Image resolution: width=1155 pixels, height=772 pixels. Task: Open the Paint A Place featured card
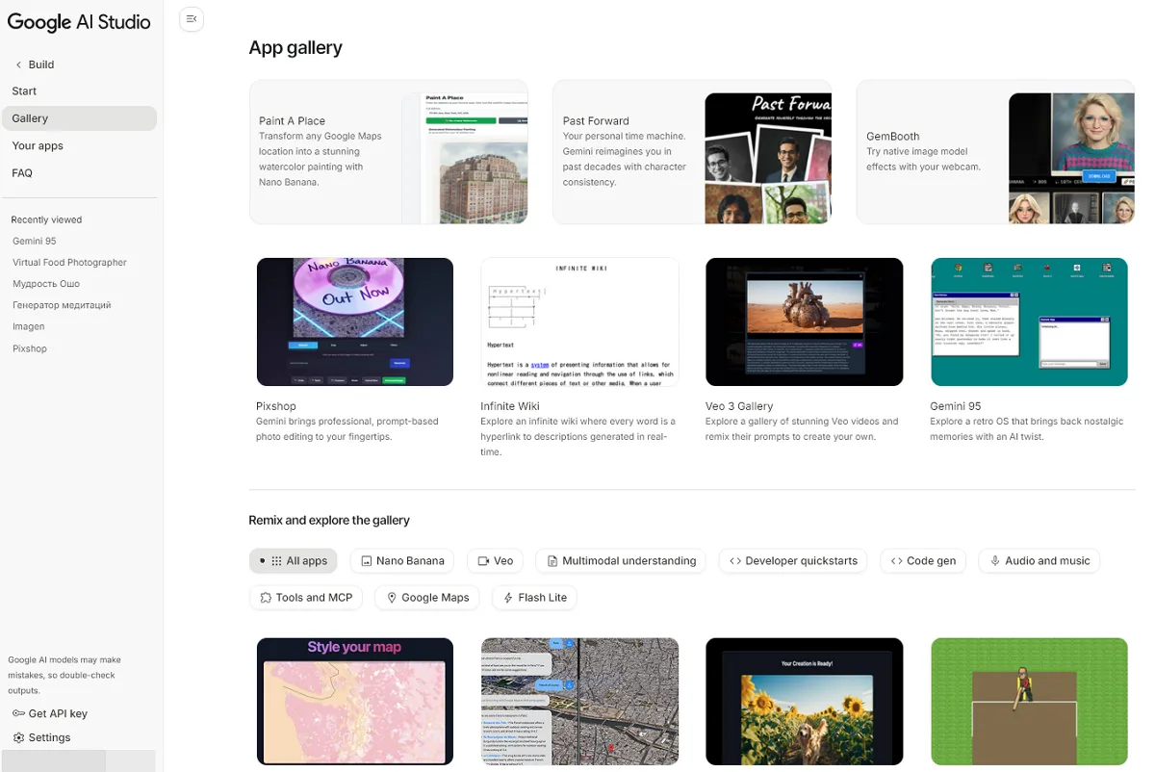[x=388, y=152]
